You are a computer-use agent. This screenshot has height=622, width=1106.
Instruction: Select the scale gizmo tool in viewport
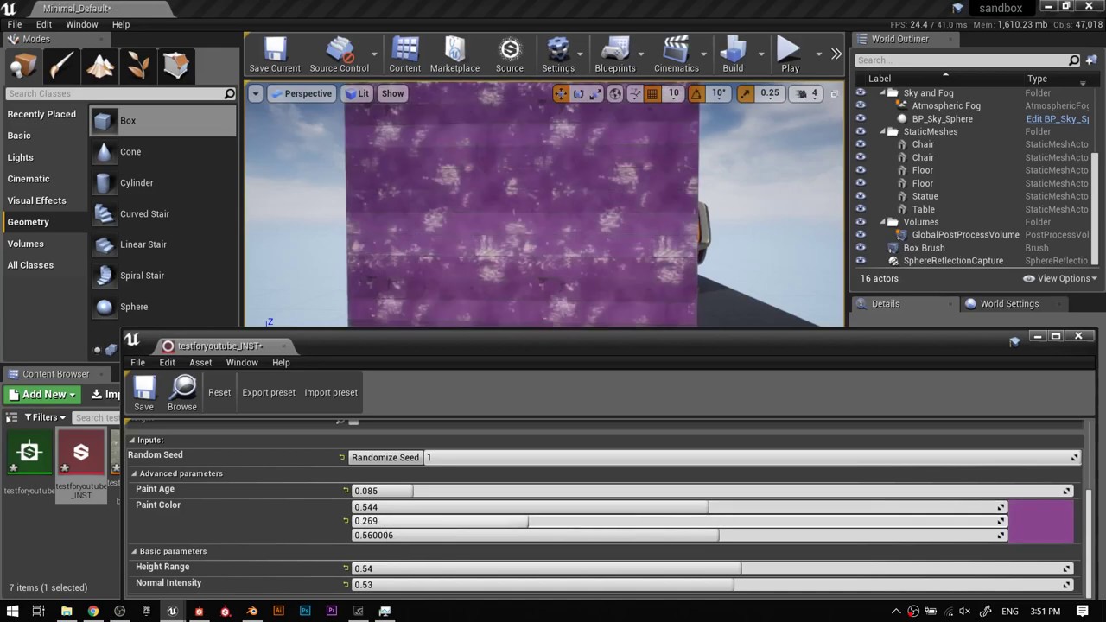coord(595,93)
